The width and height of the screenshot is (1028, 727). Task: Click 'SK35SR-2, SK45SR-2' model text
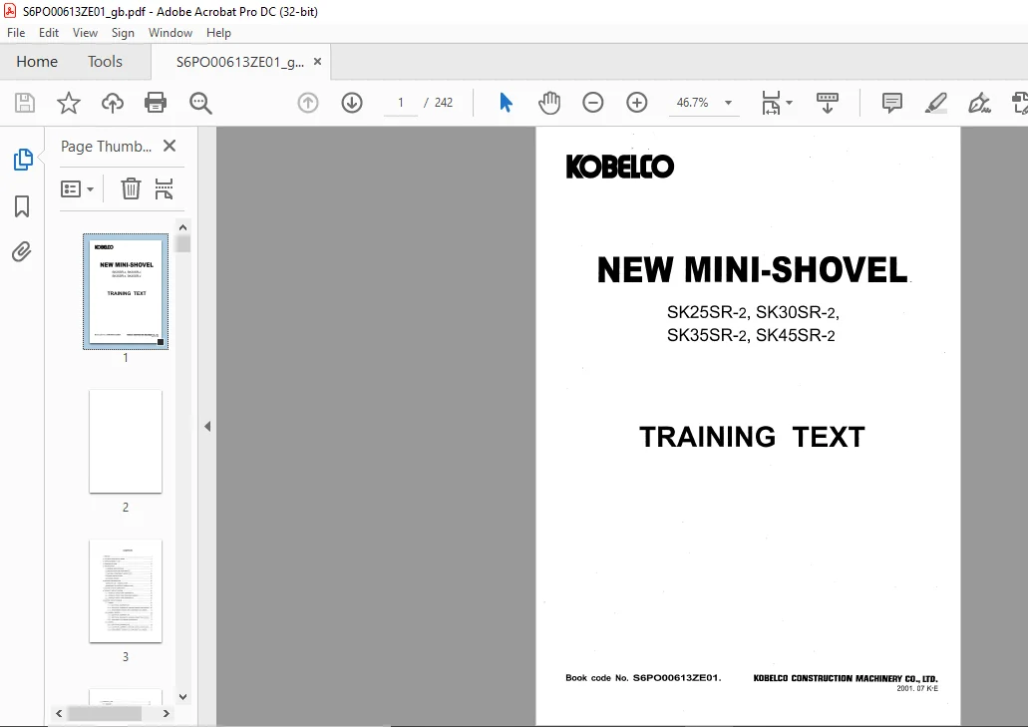pyautogui.click(x=751, y=336)
